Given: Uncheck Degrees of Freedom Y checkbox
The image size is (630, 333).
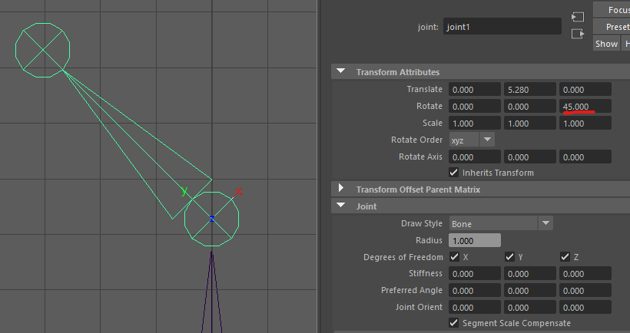Looking at the screenshot, I should point(509,257).
